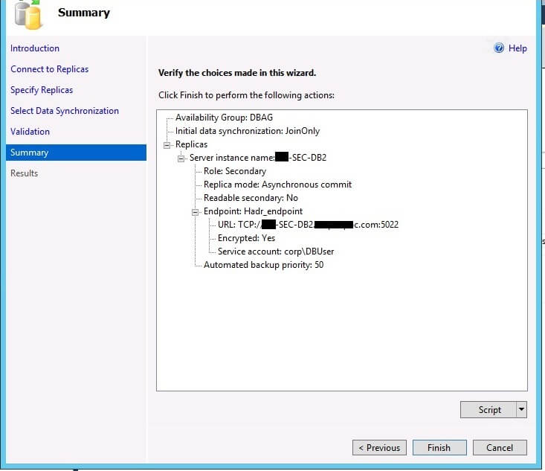The width and height of the screenshot is (545, 471).
Task: Collapse the Server instance name node
Action: pyautogui.click(x=181, y=158)
